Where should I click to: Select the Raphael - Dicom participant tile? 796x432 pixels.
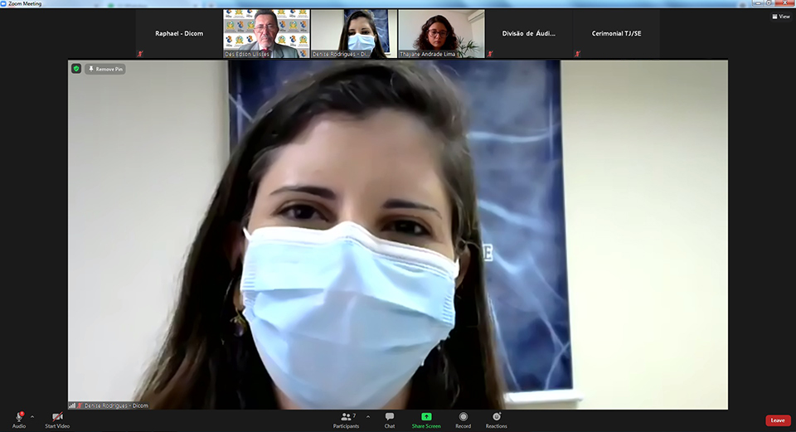coord(179,33)
